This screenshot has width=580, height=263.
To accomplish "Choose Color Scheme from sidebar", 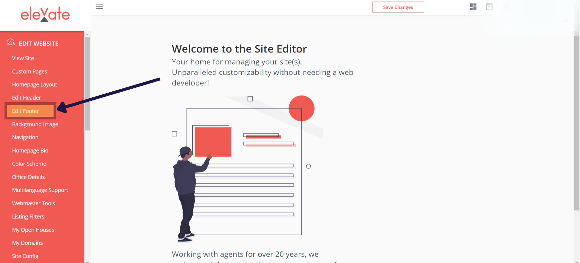I will tap(29, 164).
